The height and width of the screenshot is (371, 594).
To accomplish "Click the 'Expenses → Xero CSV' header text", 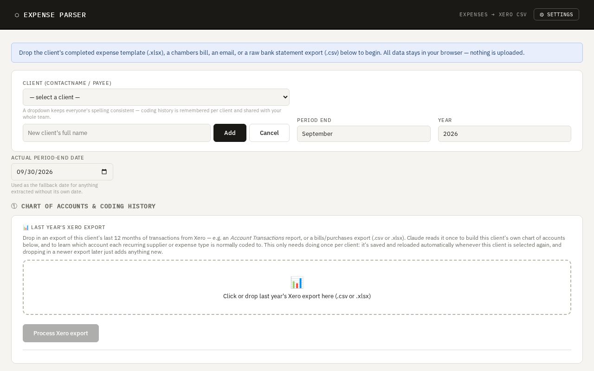I will tap(493, 14).
